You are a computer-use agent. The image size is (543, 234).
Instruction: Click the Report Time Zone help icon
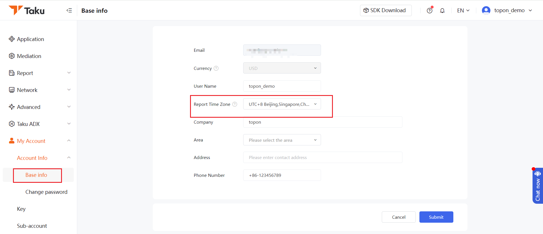tap(235, 104)
